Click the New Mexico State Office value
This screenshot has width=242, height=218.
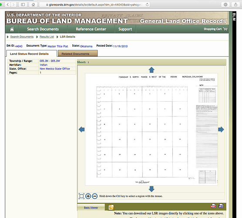point(55,68)
